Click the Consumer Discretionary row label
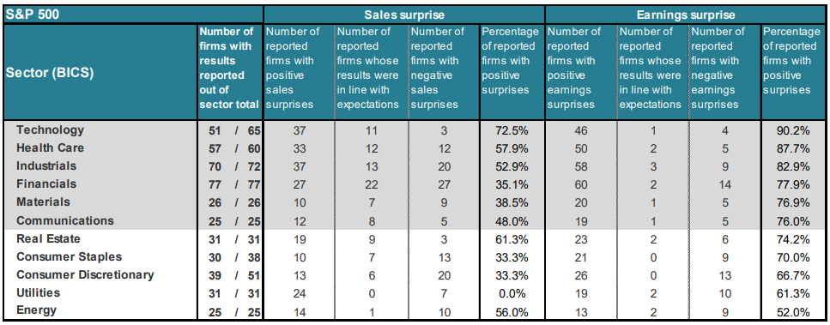 coord(85,274)
